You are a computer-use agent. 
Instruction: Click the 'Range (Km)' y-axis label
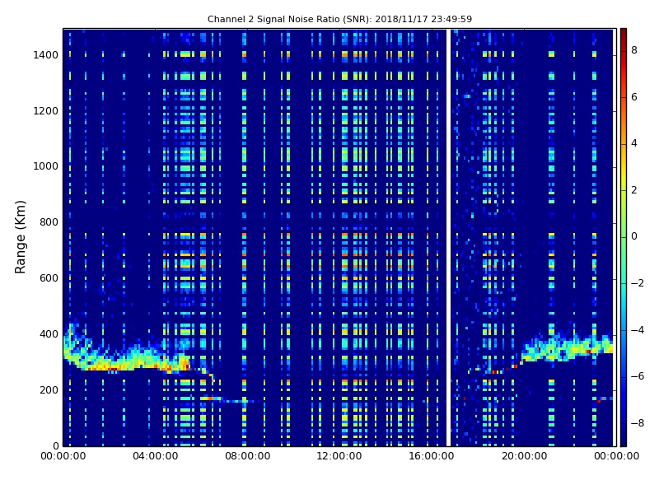pos(20,237)
